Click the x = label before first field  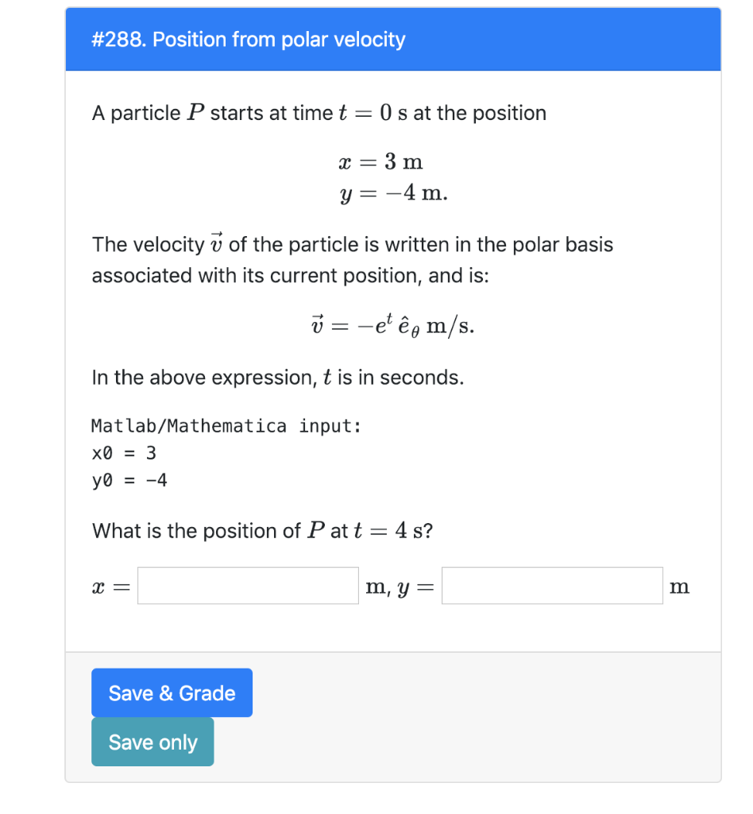click(110, 586)
